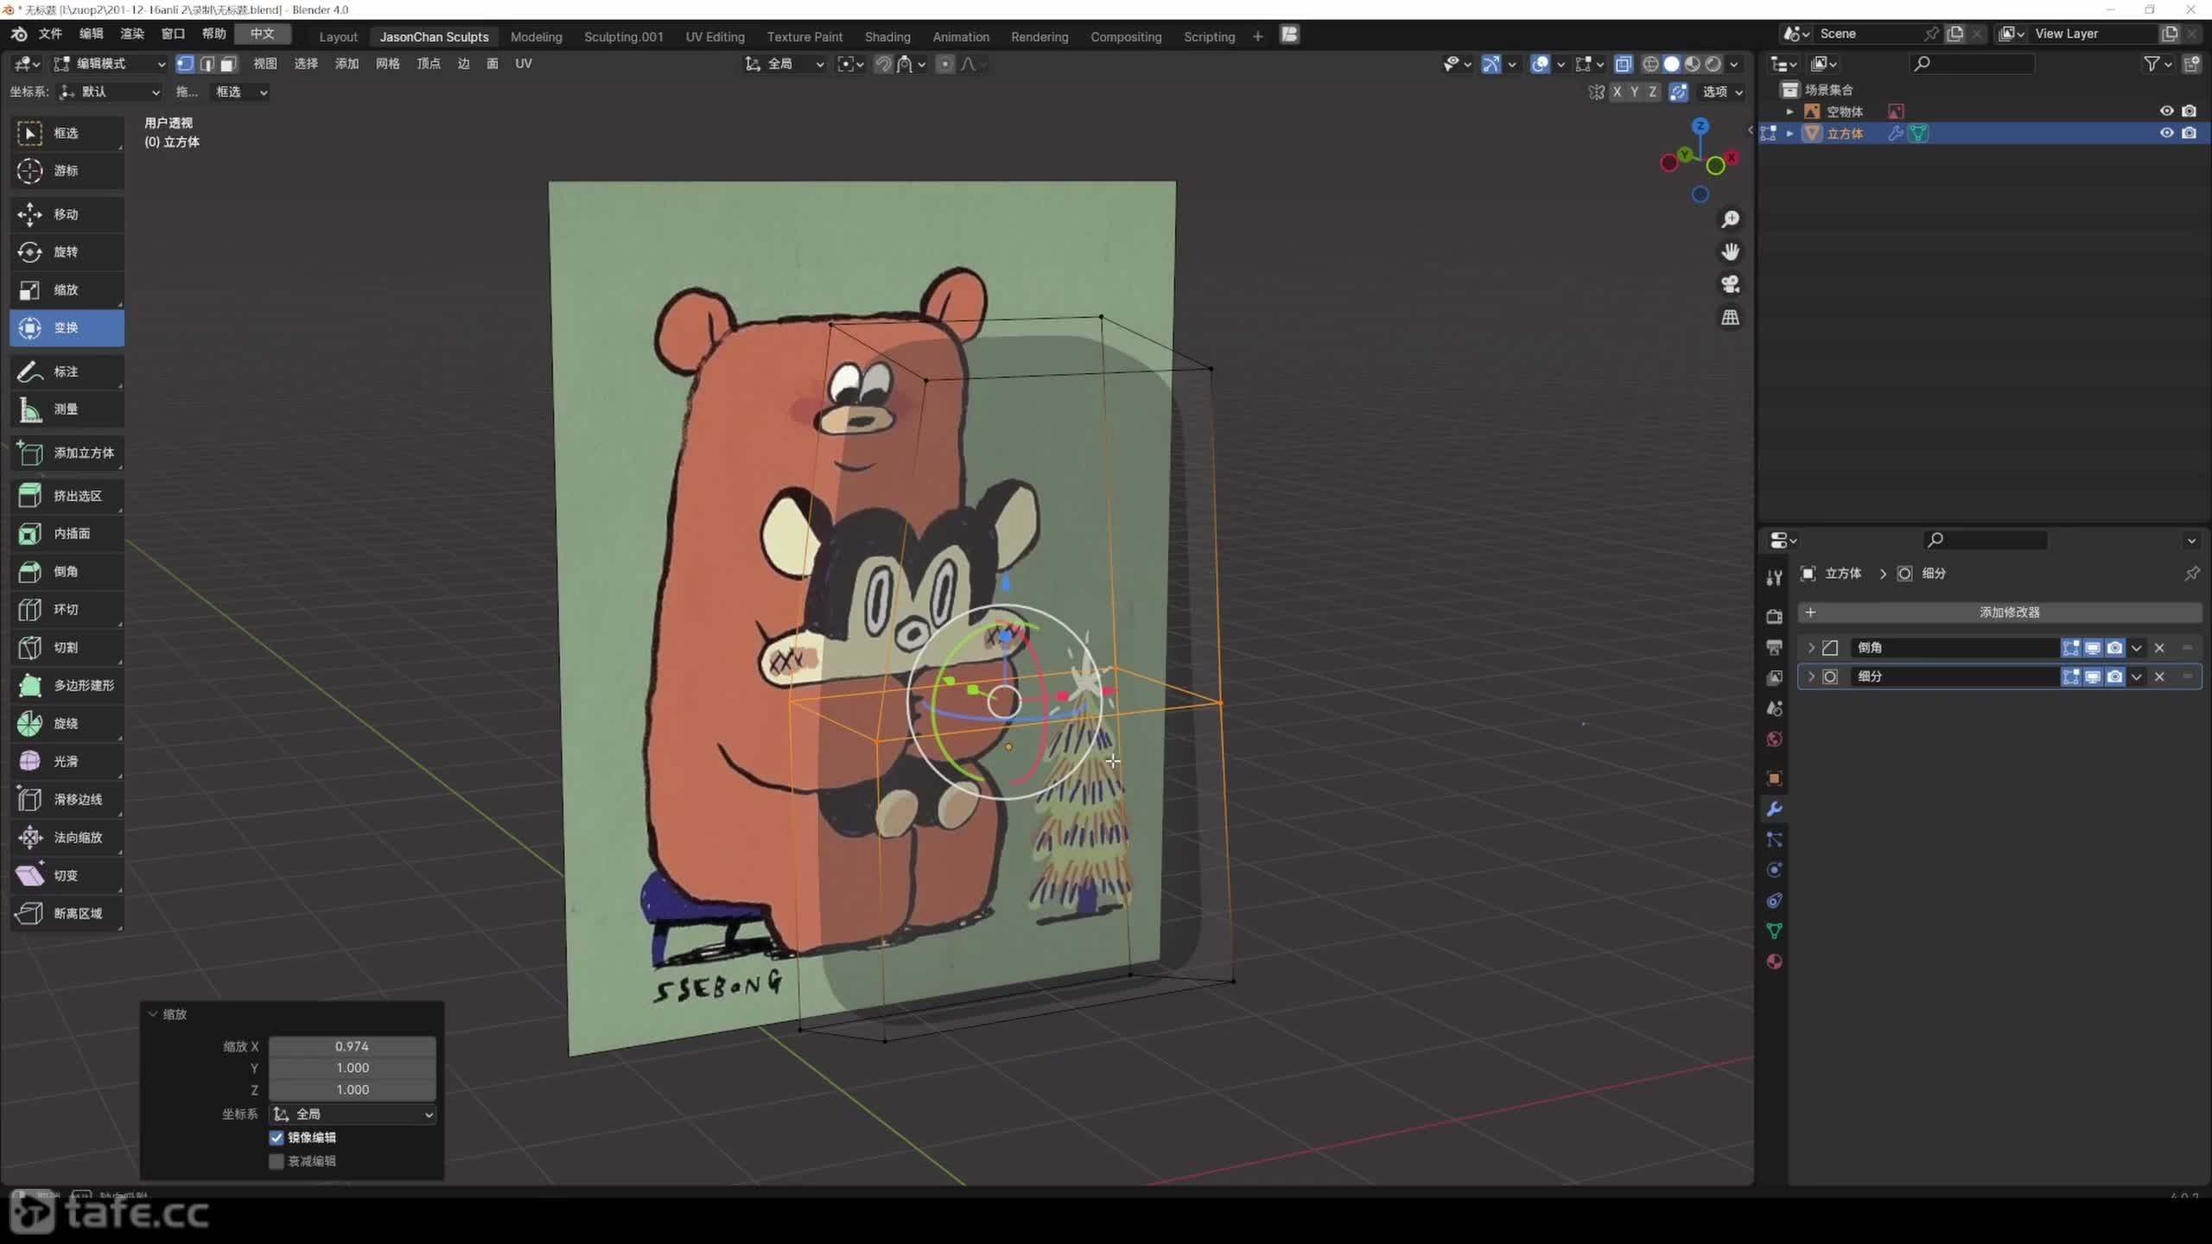Open the 编辑模式 mode dropdown
This screenshot has height=1244, width=2212.
(x=109, y=64)
